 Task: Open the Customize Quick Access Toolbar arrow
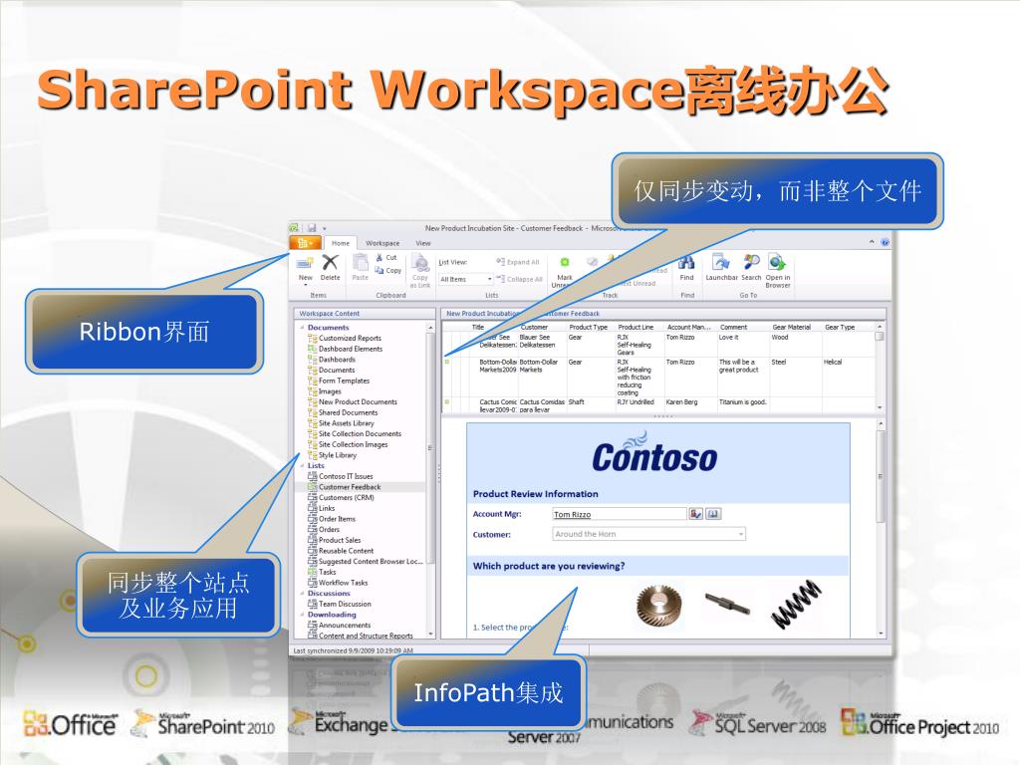coord(324,229)
